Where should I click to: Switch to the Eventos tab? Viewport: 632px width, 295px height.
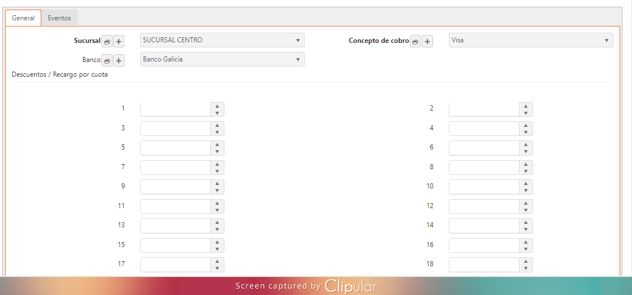click(x=59, y=18)
